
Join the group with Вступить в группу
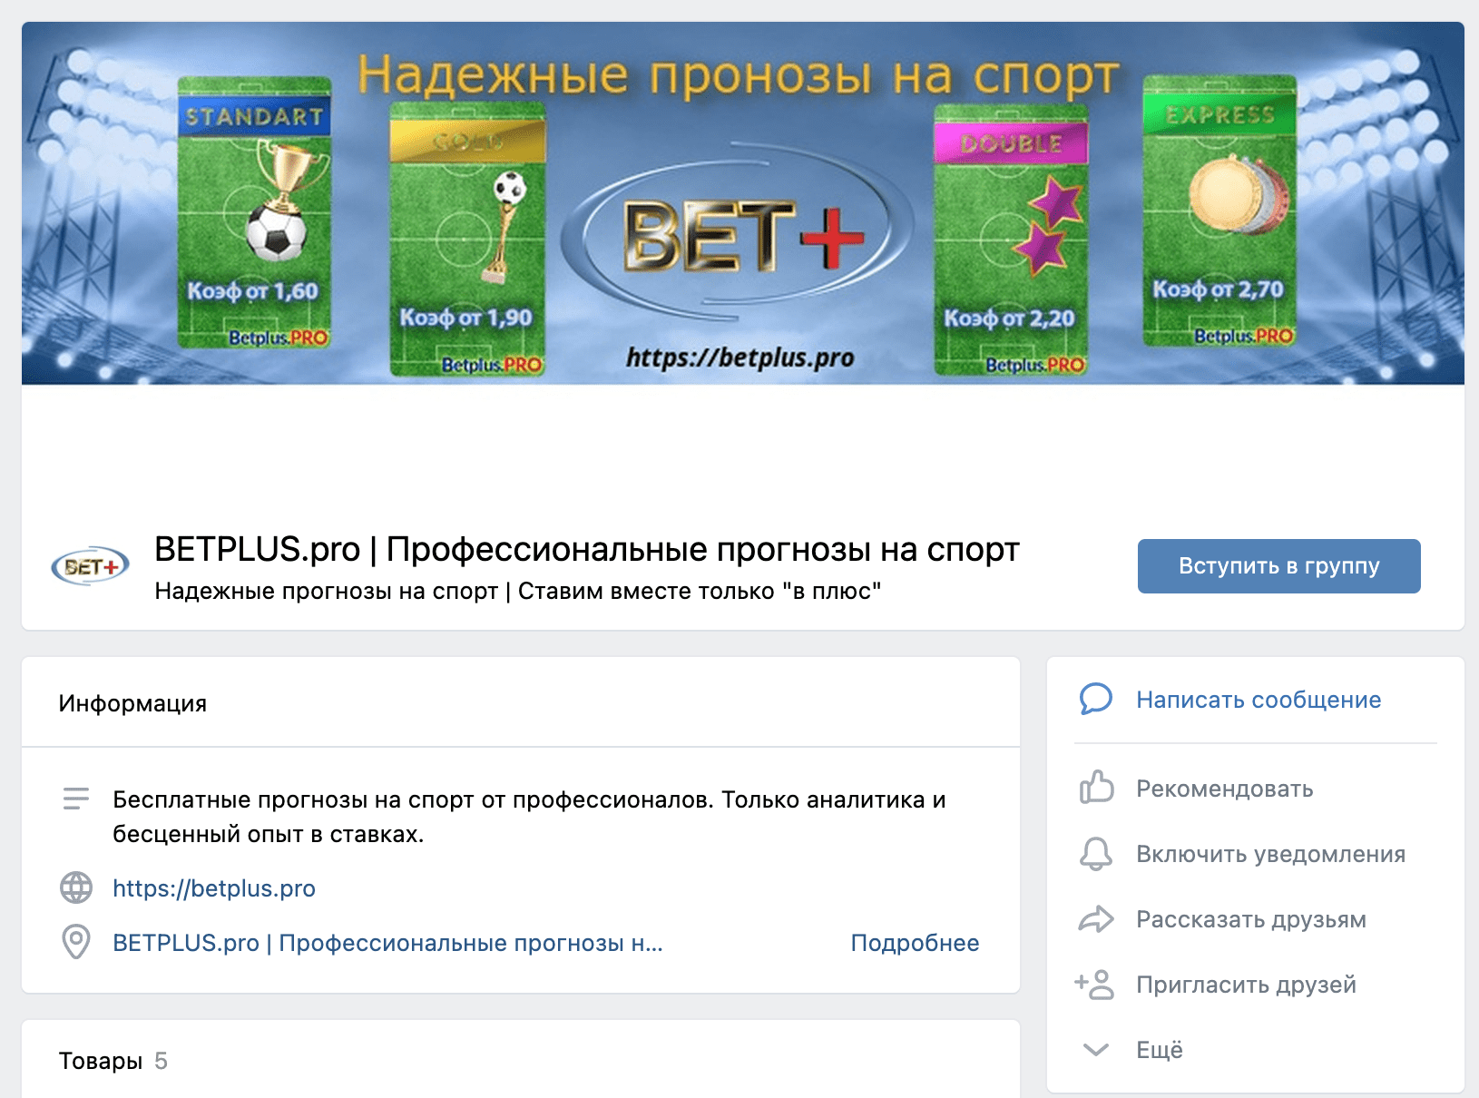point(1278,566)
